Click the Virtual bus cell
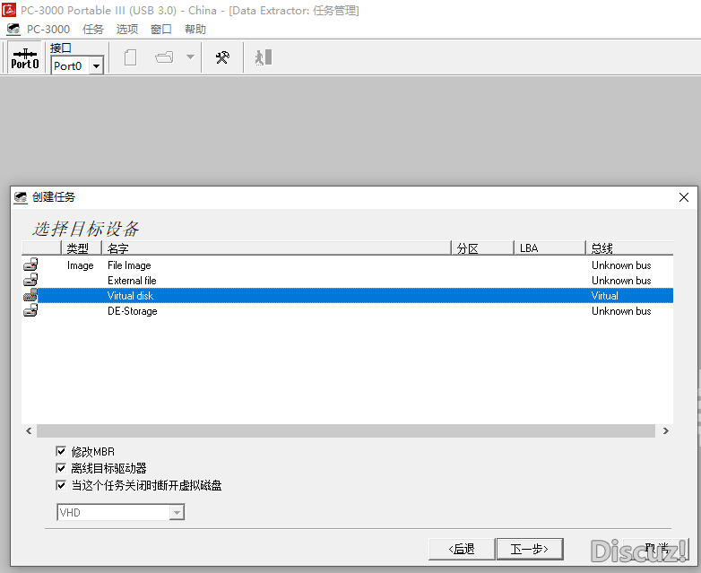The image size is (701, 573). pos(604,296)
